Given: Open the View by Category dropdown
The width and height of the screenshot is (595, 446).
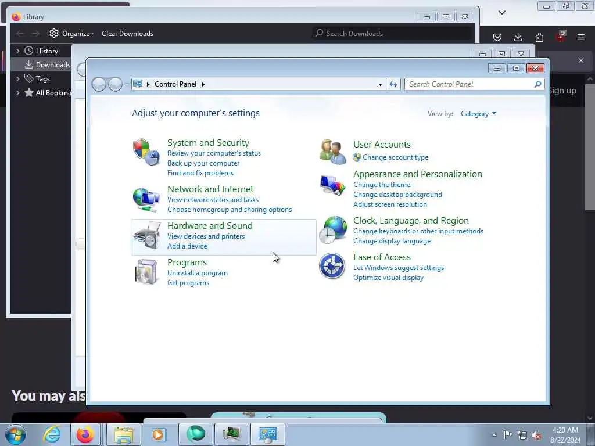Looking at the screenshot, I should click(479, 114).
